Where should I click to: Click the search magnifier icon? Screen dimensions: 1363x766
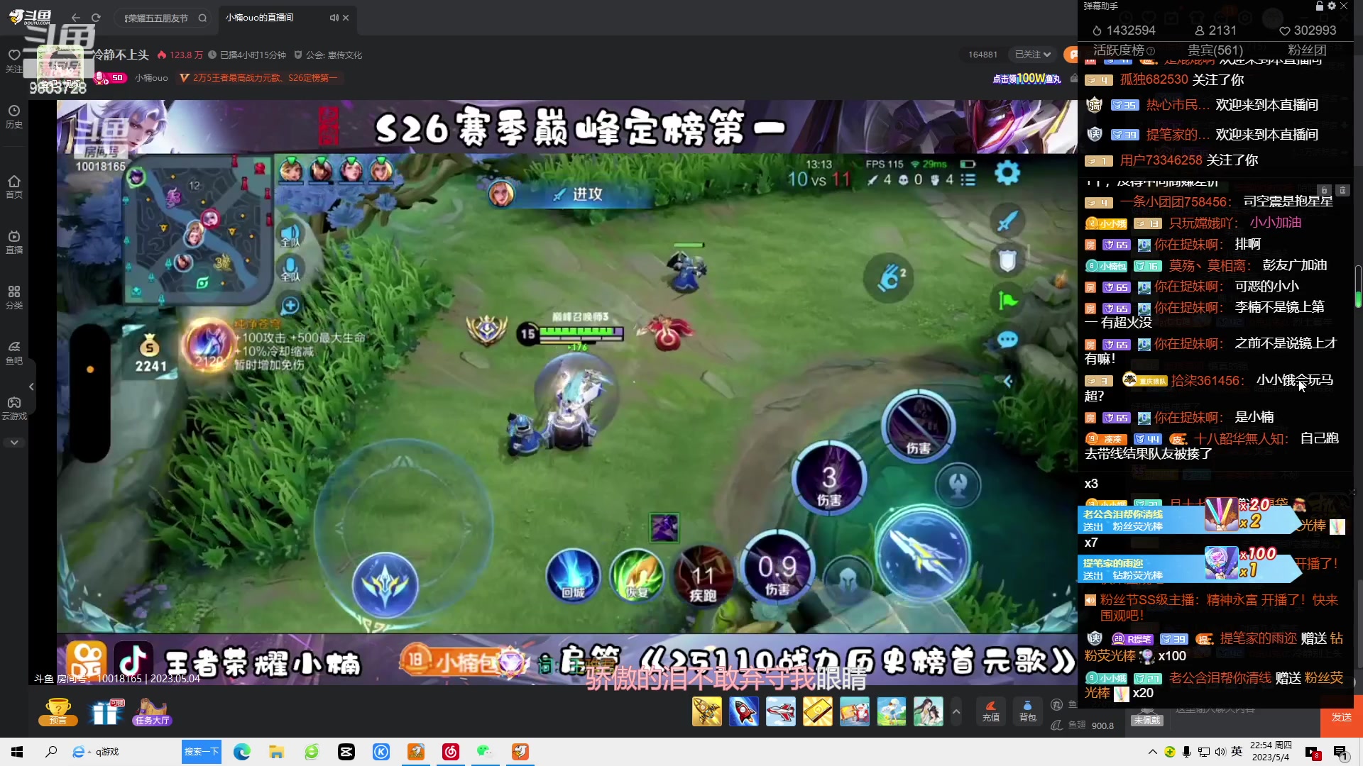pyautogui.click(x=202, y=18)
